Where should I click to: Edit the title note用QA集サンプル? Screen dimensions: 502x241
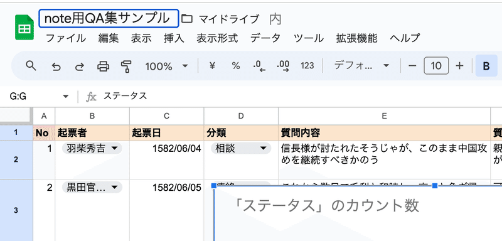109,19
